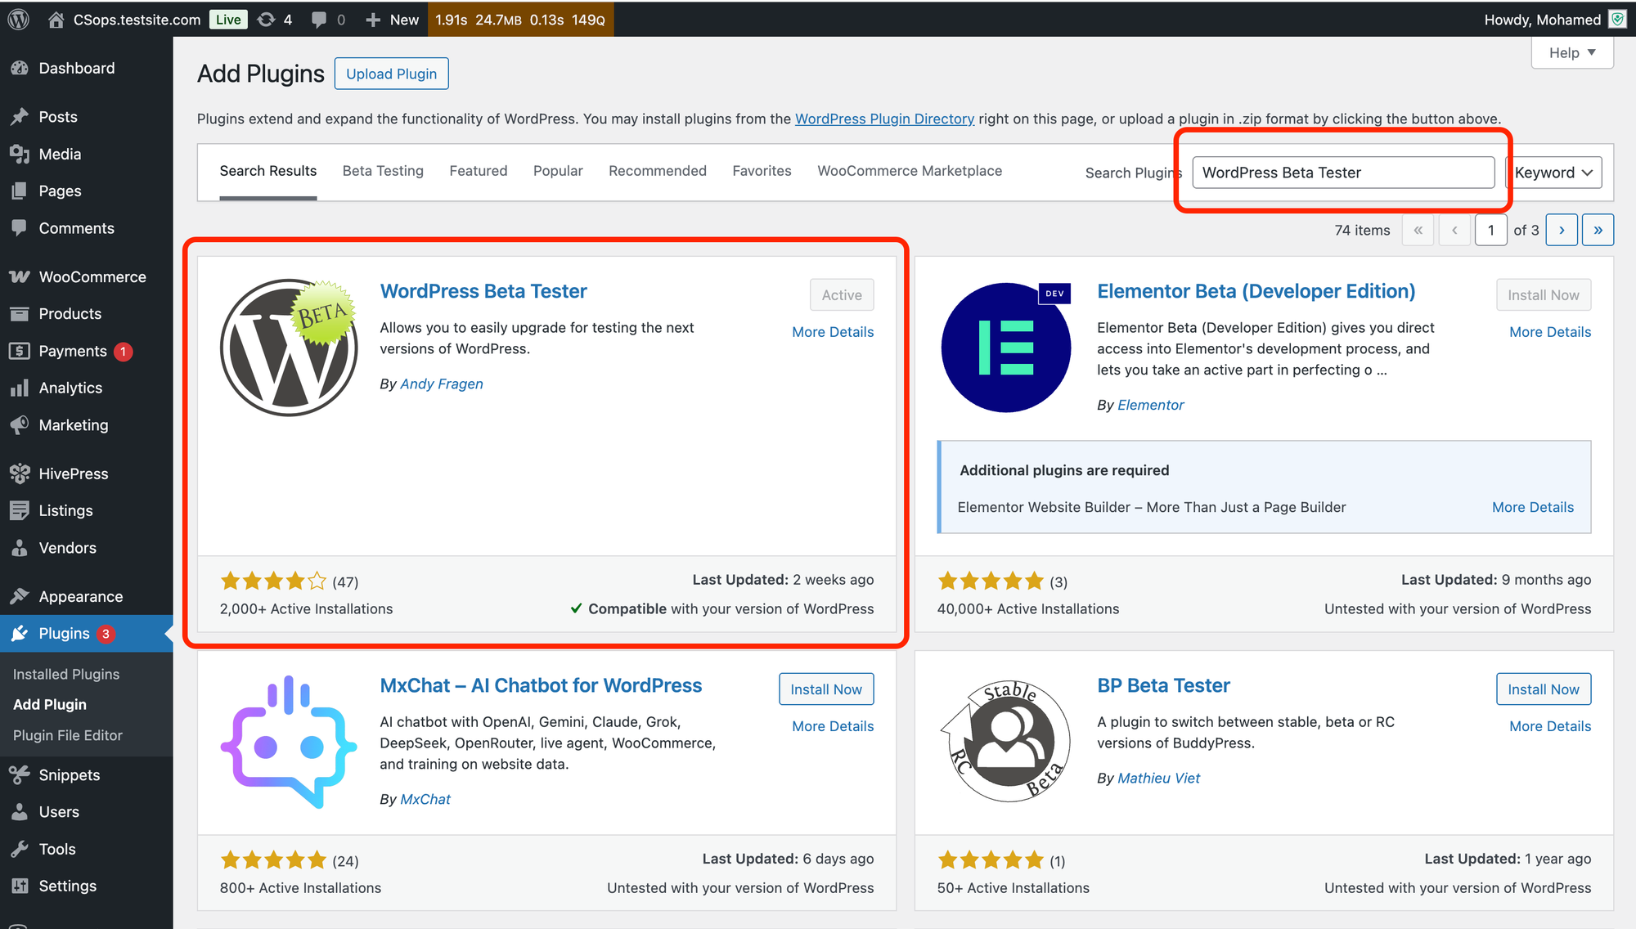Screen dimensions: 1636x929
Task: Switch to the Popular plugins tab
Action: [x=558, y=171]
